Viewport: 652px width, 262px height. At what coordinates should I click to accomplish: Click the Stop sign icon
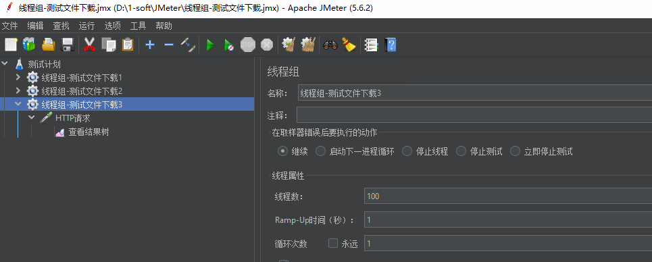[248, 44]
